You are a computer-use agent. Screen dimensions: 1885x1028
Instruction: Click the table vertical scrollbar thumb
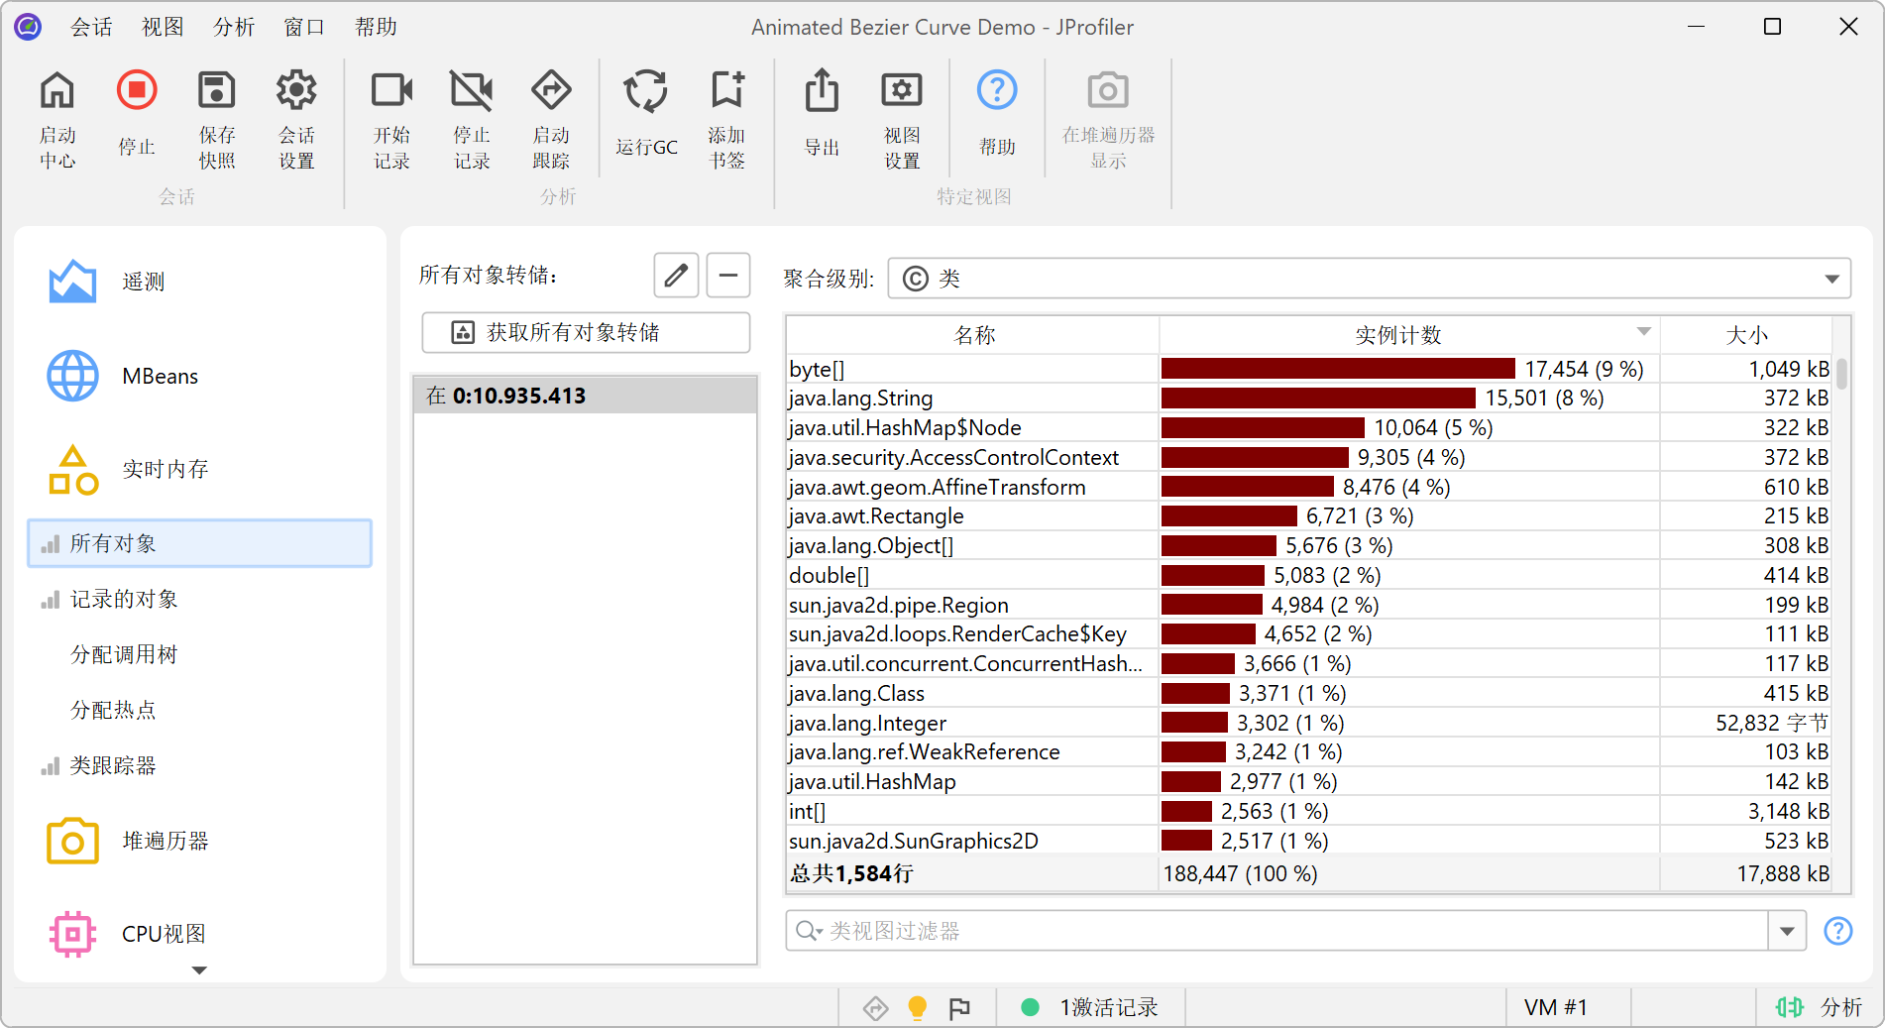pos(1841,375)
